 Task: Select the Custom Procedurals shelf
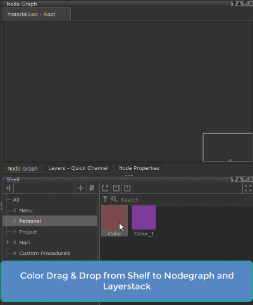45,253
